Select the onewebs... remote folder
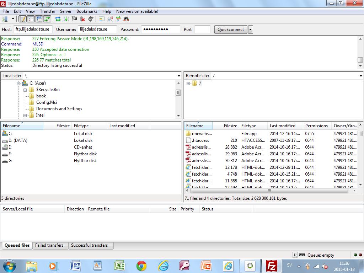The height and width of the screenshot is (273, 364). pyautogui.click(x=202, y=134)
